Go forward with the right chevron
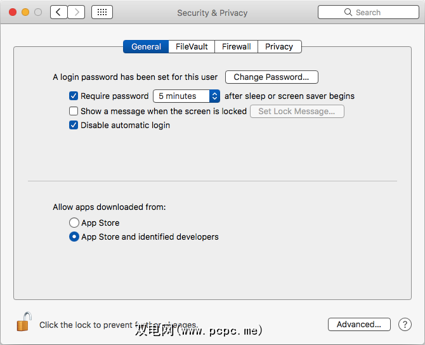425x345 pixels. [x=76, y=12]
